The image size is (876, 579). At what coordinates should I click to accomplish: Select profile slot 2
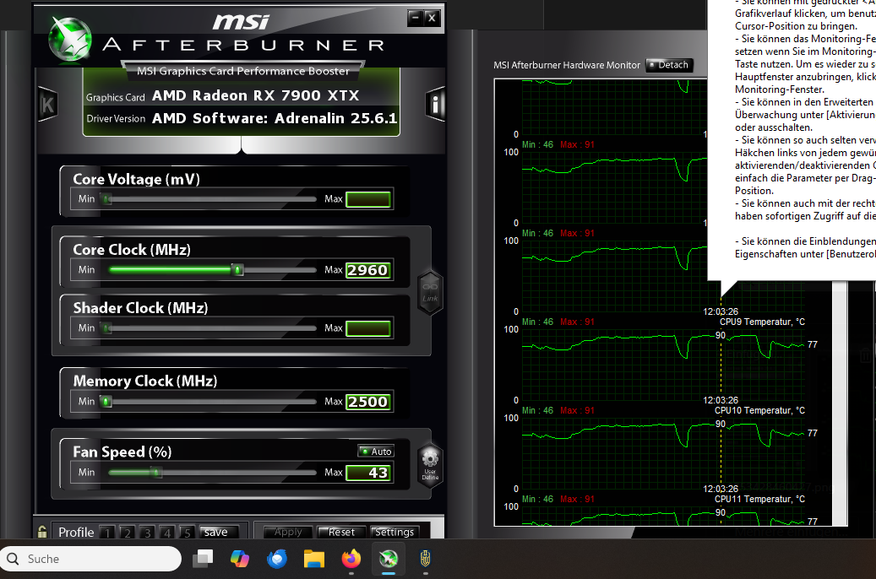[128, 532]
